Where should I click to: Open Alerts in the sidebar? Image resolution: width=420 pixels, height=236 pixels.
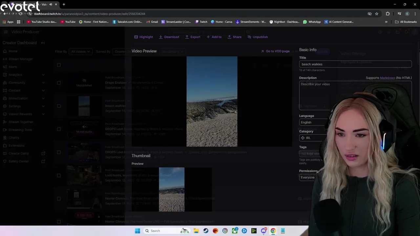tap(13, 67)
